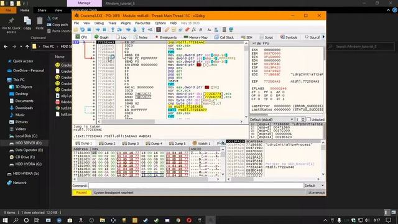Open Functions fx icon
This screenshot has width=398, height=224.
(193, 30)
